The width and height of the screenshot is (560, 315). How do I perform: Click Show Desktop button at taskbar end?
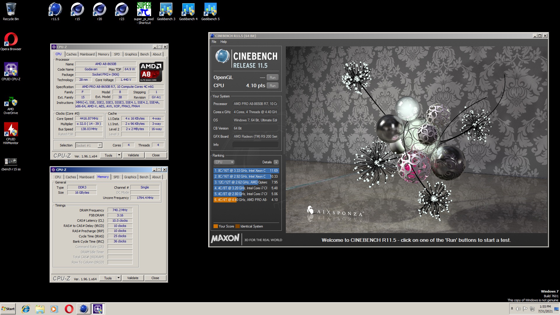click(556, 309)
